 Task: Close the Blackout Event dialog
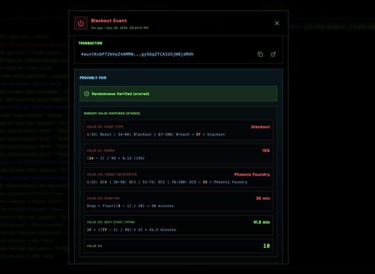(x=277, y=23)
